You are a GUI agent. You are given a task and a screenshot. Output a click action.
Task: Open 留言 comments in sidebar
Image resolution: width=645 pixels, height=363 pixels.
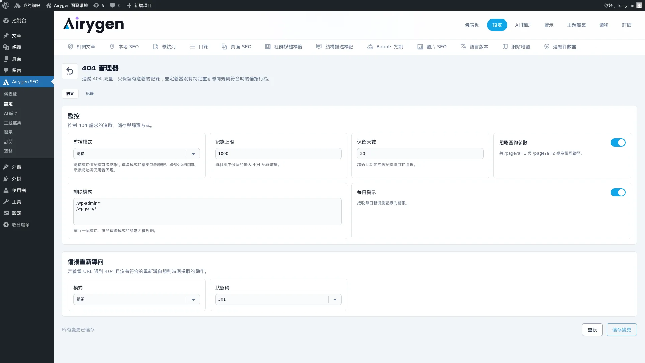27,70
